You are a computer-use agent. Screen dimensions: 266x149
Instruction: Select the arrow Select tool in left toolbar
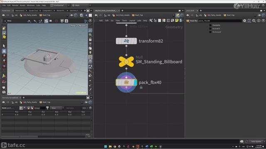[4, 46]
